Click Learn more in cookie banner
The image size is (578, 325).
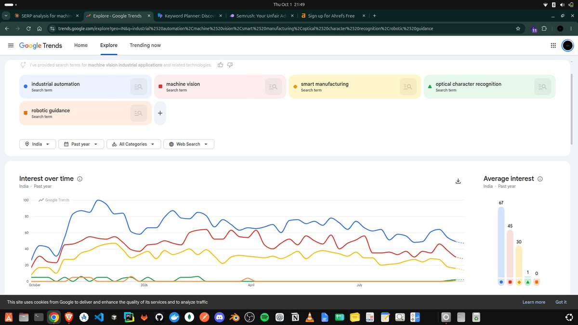tap(534, 302)
